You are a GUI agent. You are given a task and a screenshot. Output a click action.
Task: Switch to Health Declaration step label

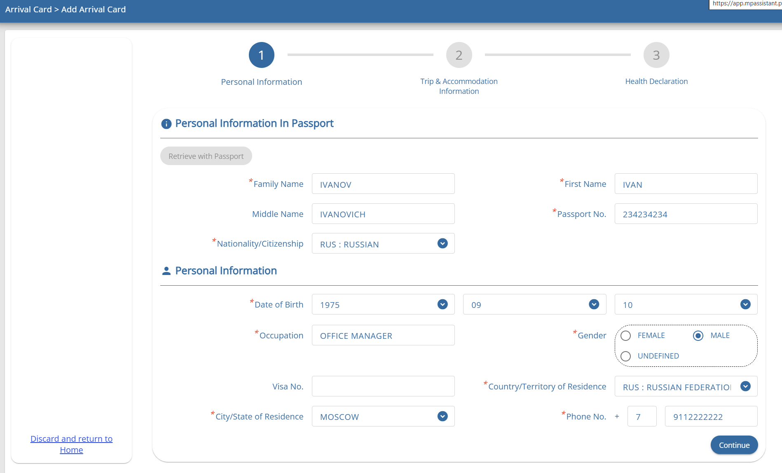coord(656,82)
